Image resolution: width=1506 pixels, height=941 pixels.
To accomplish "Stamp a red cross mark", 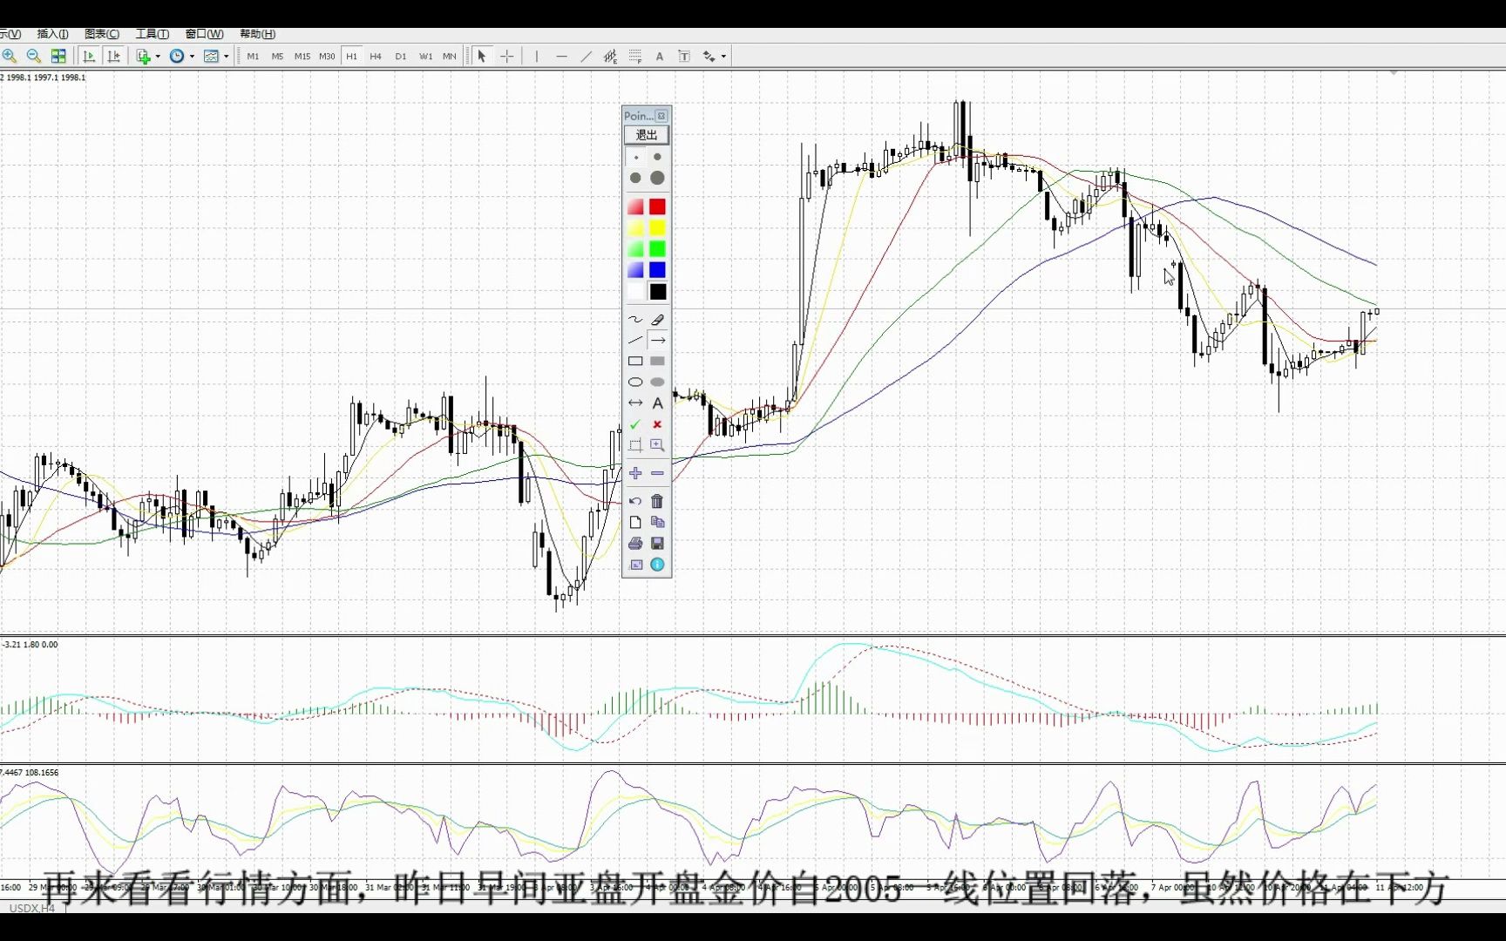I will (657, 424).
